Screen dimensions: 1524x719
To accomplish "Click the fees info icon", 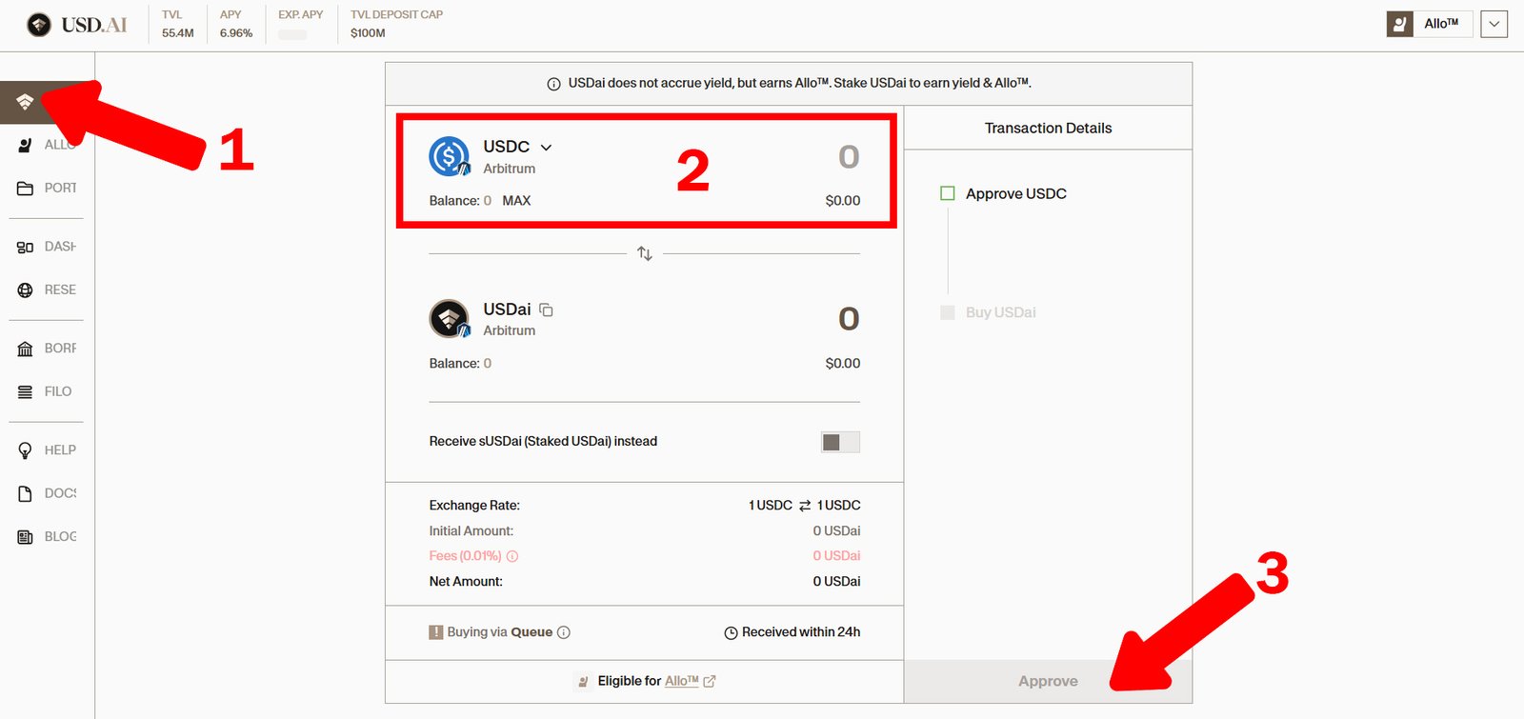I will (512, 556).
